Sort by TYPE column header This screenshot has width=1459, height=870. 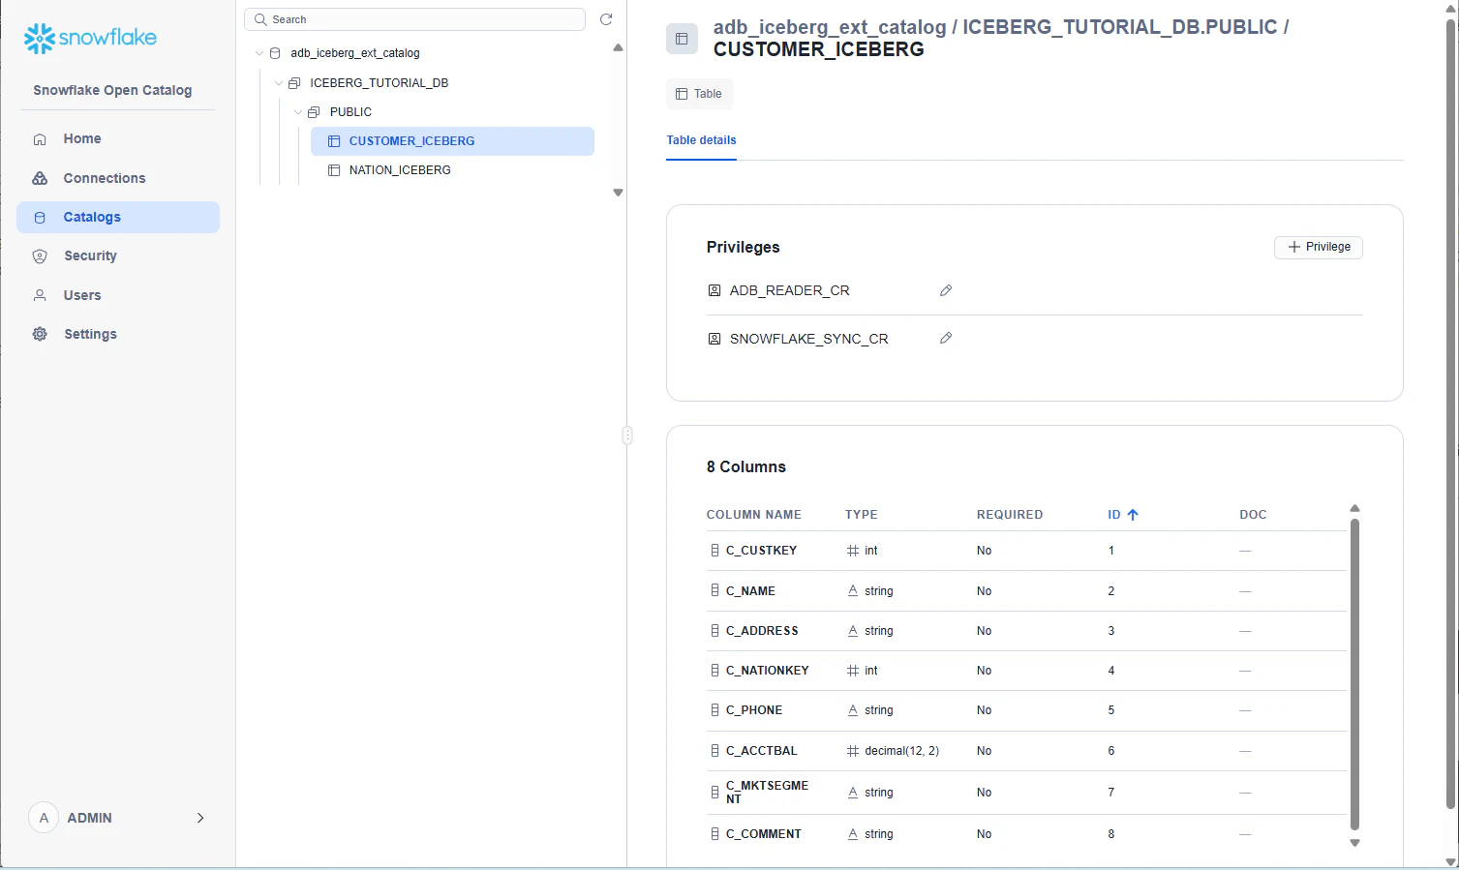[x=862, y=515]
